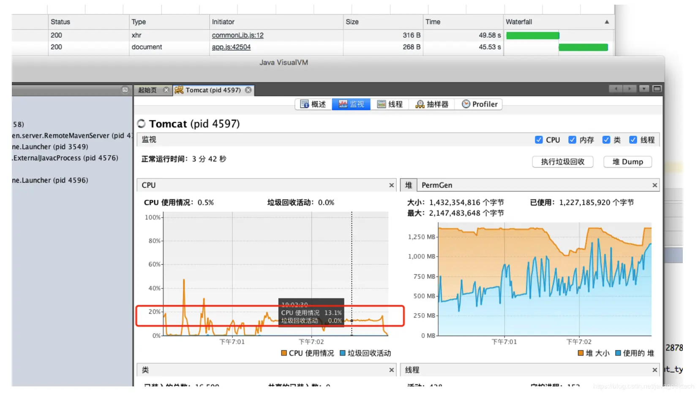698x394 pixels.
Task: Click the document request waterfall bar
Action: coord(583,47)
